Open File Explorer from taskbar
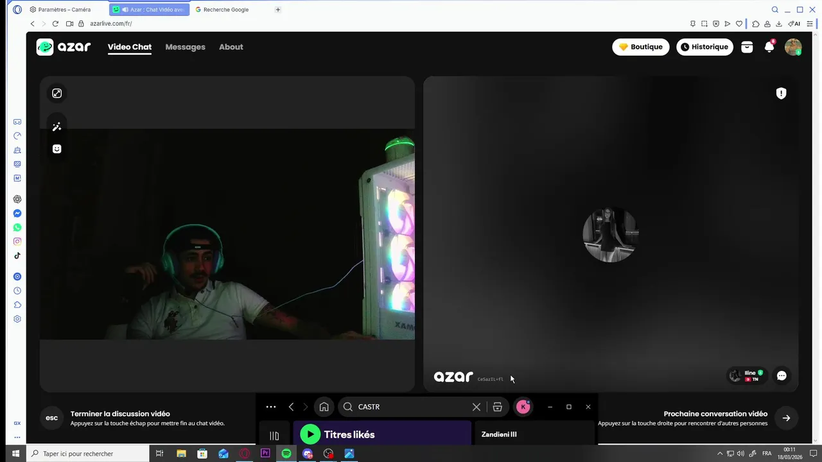The image size is (822, 462). coord(181,454)
